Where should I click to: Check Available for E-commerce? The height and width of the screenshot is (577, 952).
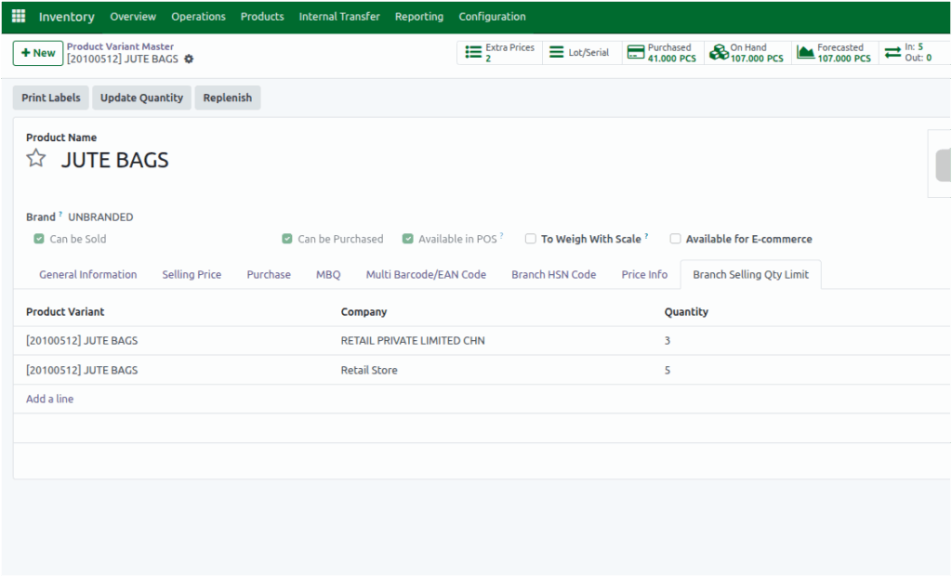click(x=675, y=238)
